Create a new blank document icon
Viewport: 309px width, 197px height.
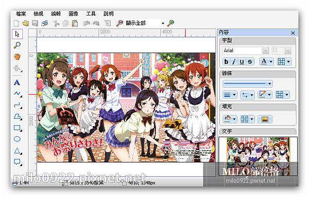pyautogui.click(x=16, y=23)
